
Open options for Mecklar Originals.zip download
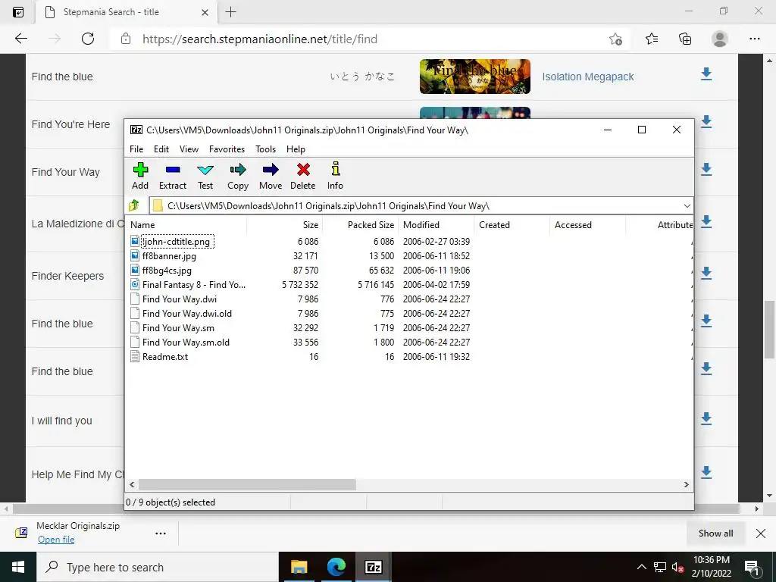point(161,533)
